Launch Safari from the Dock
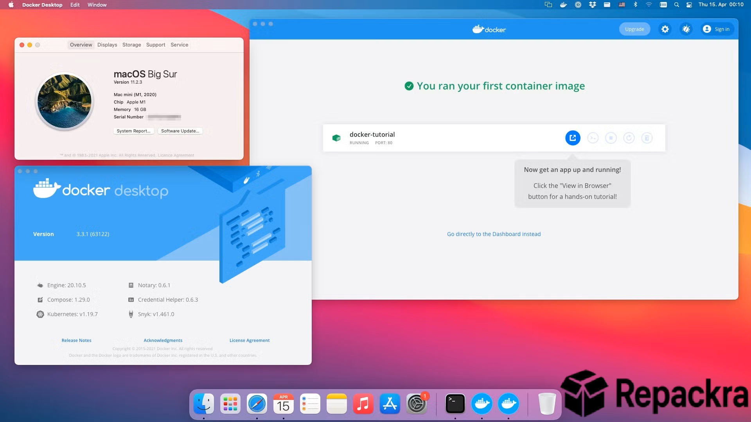Viewport: 751px width, 422px height. pyautogui.click(x=257, y=404)
